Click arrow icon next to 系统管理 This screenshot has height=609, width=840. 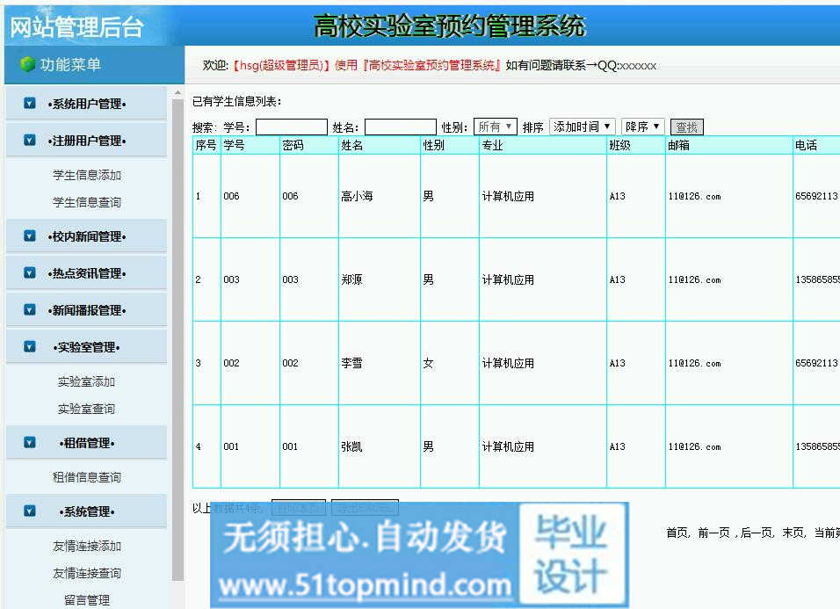tap(30, 511)
